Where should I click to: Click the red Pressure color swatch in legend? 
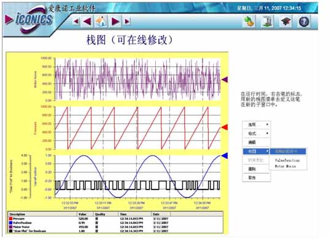click(10, 219)
